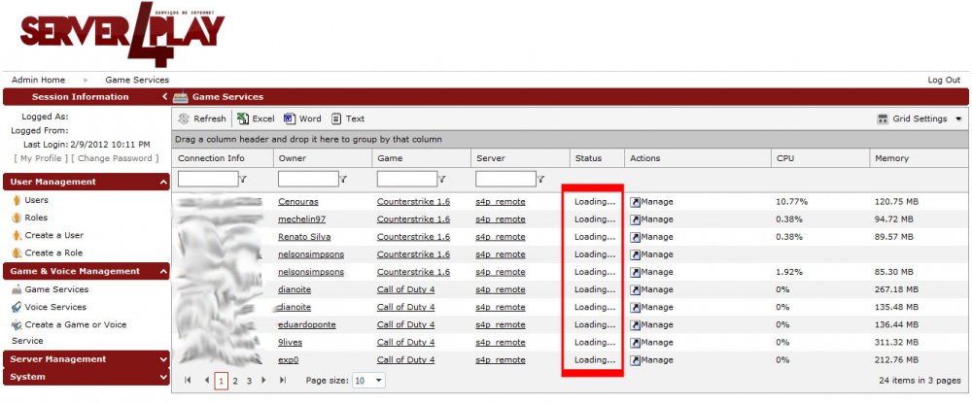The height and width of the screenshot is (403, 972).
Task: Export the grid using the Excel icon
Action: click(242, 118)
